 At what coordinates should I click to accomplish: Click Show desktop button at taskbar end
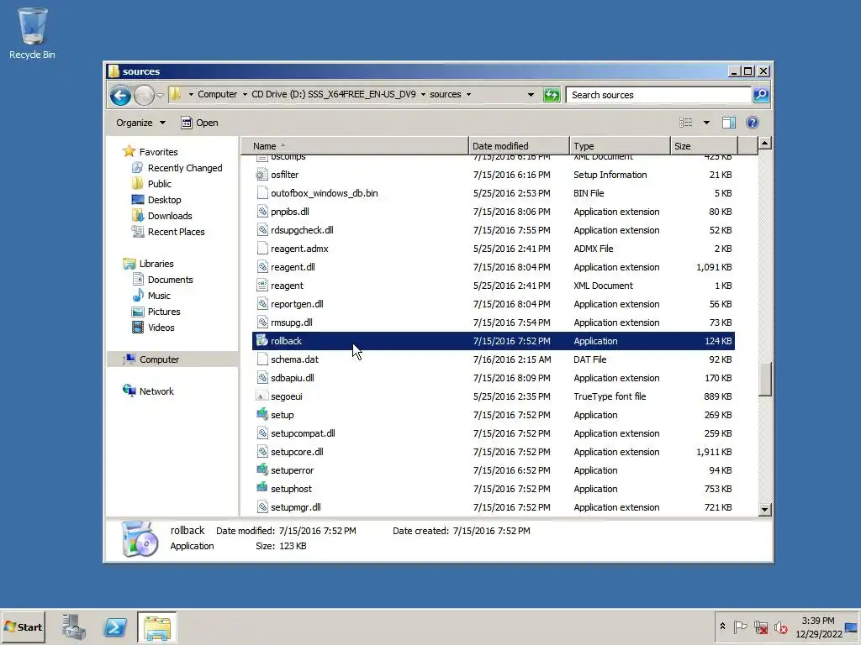click(x=853, y=627)
